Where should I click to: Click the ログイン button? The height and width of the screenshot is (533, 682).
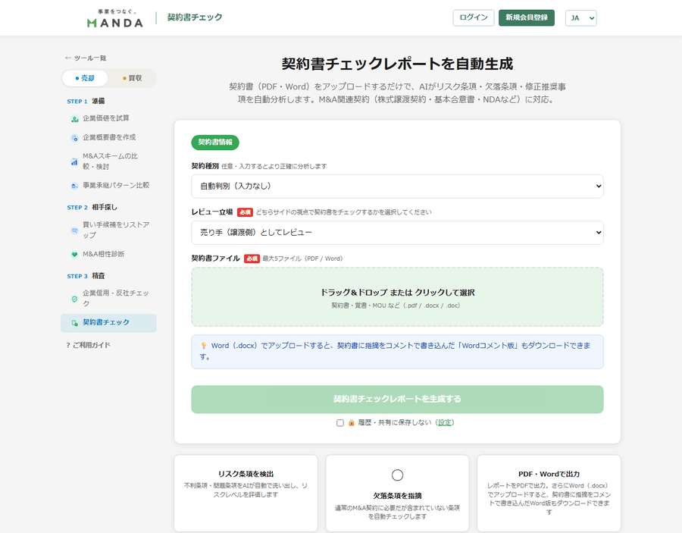pos(473,18)
